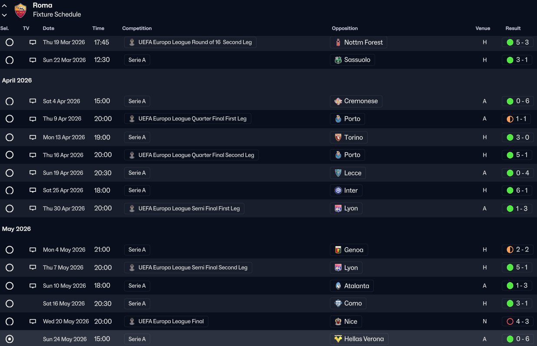Viewport: 537px width, 346px height.
Task: Select the Hellas Verona fixture radio button
Action: pyautogui.click(x=10, y=339)
